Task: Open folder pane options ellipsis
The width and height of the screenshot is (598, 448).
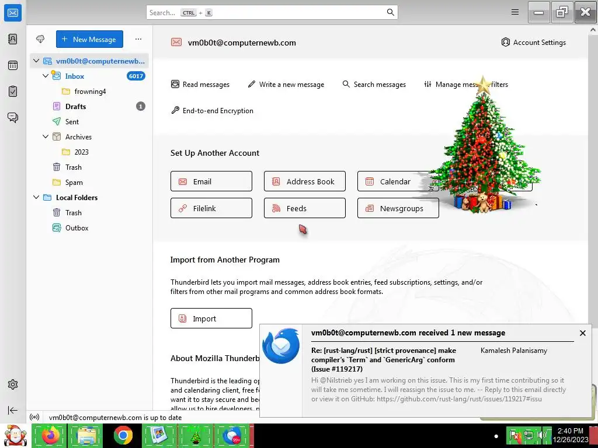Action: 138,39
